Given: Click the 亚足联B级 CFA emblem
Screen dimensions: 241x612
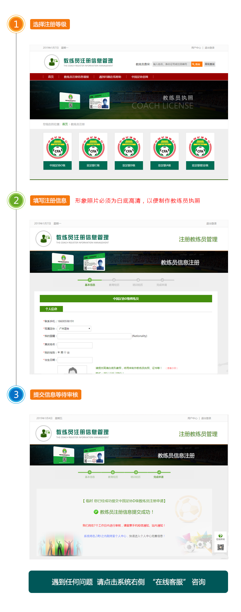Looking at the screenshot, I should (129, 148).
